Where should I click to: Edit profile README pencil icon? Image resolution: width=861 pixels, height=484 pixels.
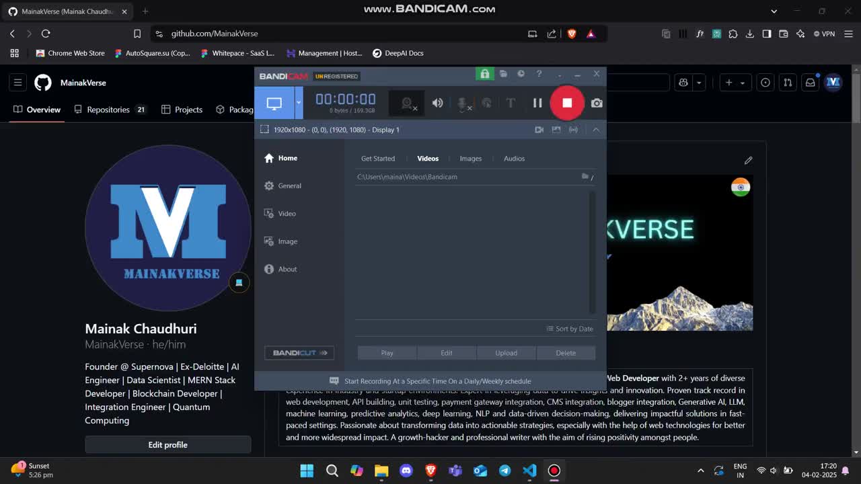(x=748, y=160)
